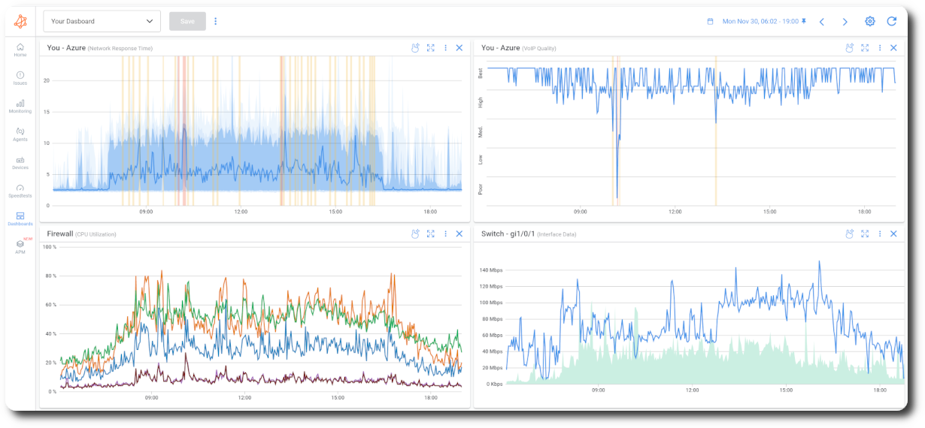Click the 140 Mbps axis label

click(490, 270)
